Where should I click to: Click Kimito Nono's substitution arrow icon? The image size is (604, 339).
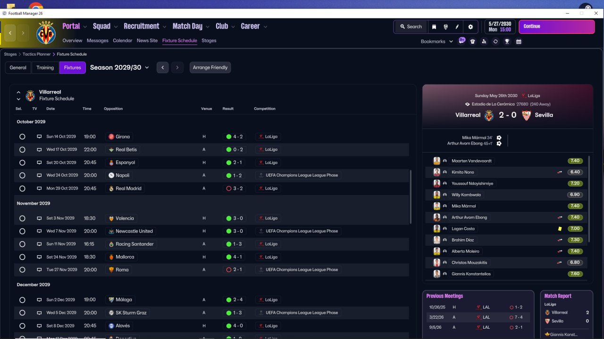pyautogui.click(x=560, y=172)
